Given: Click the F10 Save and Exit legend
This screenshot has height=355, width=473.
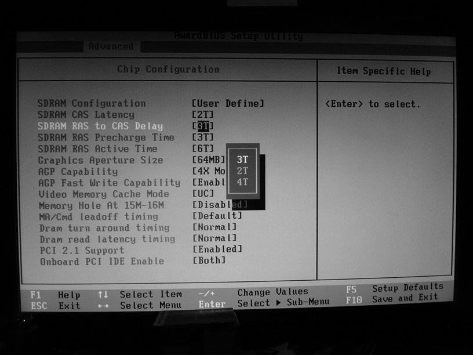Looking at the screenshot, I should [x=392, y=299].
